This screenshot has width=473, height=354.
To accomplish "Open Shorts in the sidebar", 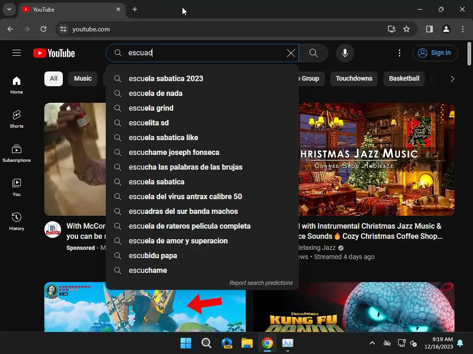I will tap(17, 119).
